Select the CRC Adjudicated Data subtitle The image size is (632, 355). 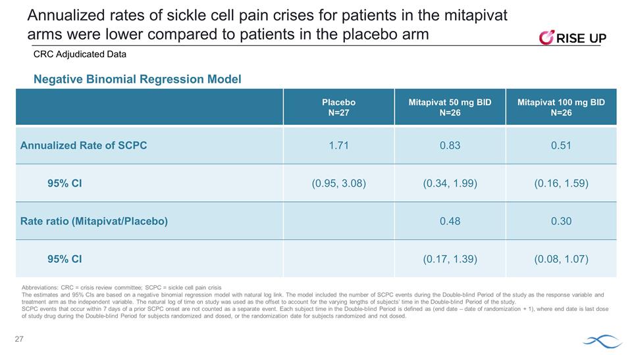click(80, 55)
